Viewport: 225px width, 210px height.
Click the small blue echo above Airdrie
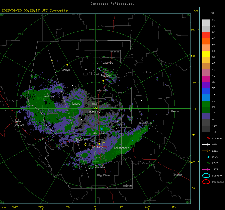point(101,128)
